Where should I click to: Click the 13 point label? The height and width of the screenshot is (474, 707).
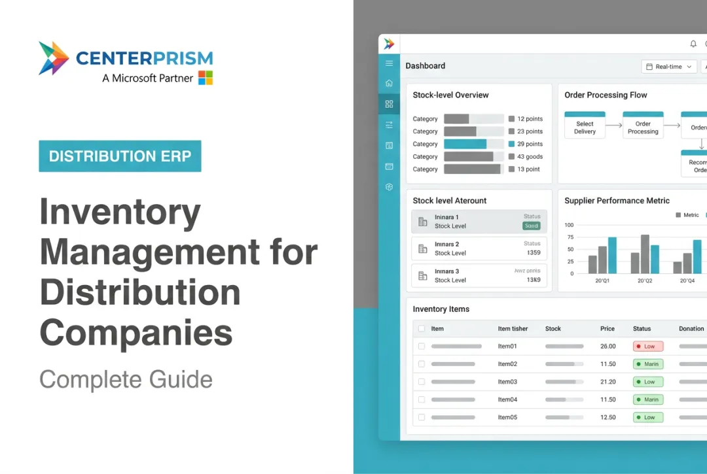[x=528, y=169]
